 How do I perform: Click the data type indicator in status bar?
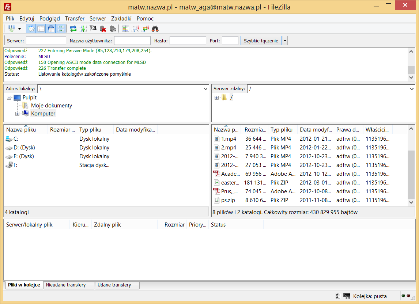pyautogui.click(x=338, y=296)
